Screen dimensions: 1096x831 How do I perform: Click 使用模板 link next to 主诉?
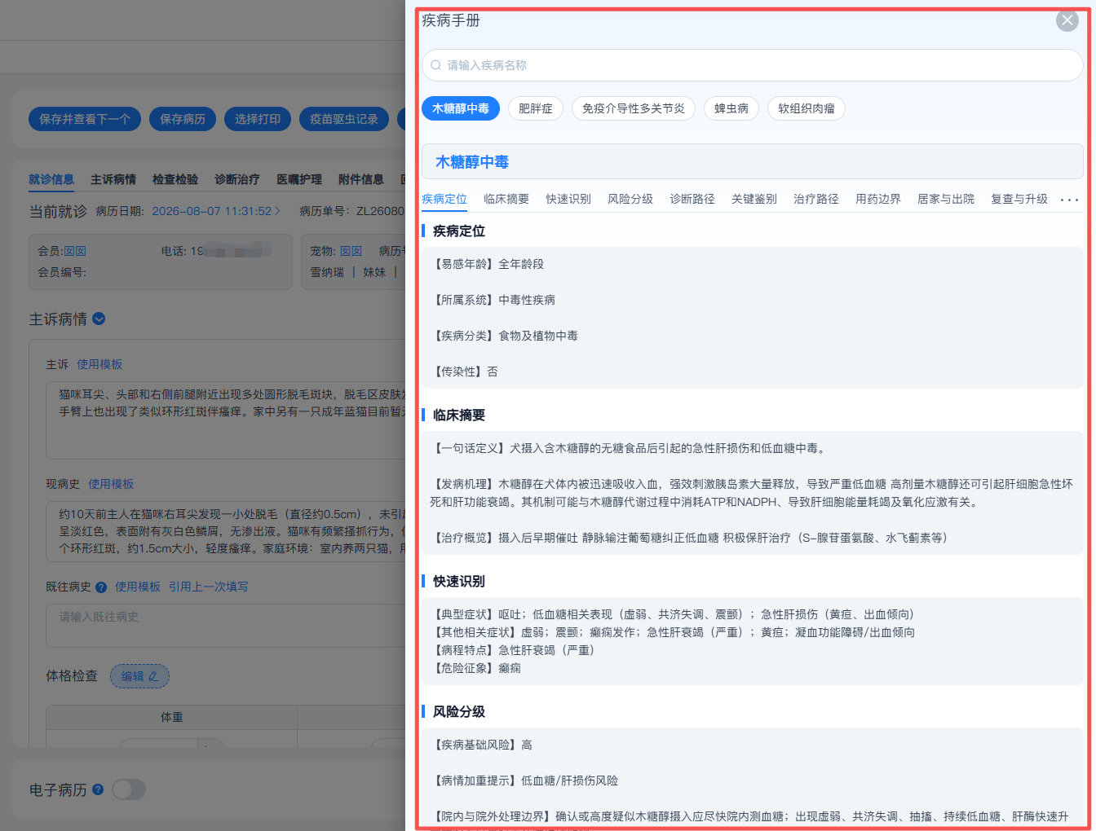pos(99,364)
